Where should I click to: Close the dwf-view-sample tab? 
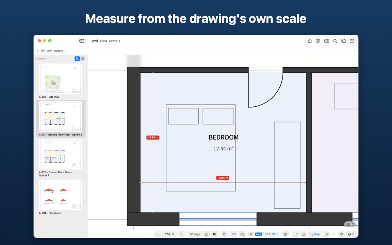click(66, 51)
